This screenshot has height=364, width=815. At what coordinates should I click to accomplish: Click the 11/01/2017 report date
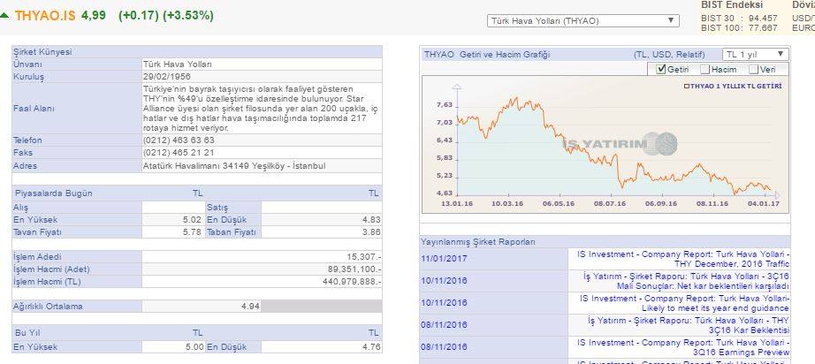pyautogui.click(x=444, y=259)
